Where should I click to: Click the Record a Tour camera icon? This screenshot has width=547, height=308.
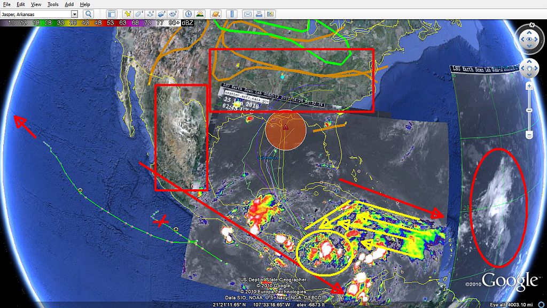point(173,14)
